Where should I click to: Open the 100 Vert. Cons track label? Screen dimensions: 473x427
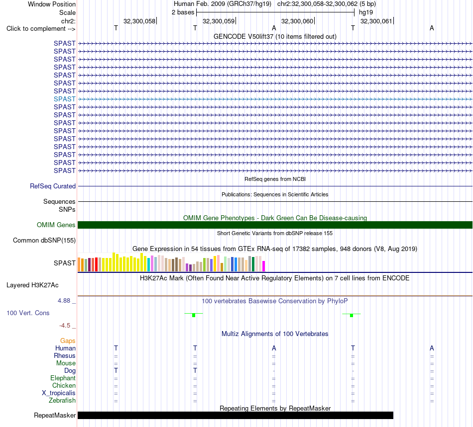(28, 313)
